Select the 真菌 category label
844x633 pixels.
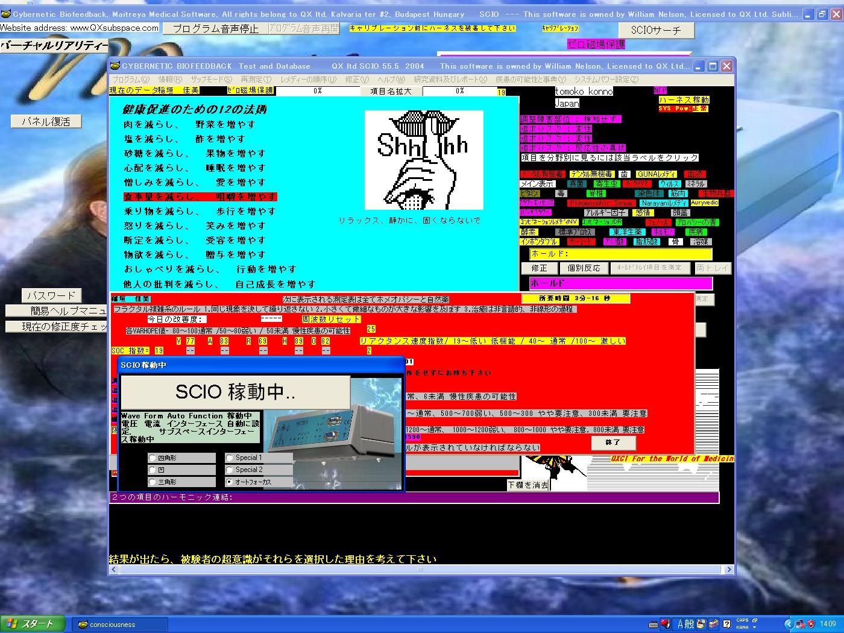(576, 184)
